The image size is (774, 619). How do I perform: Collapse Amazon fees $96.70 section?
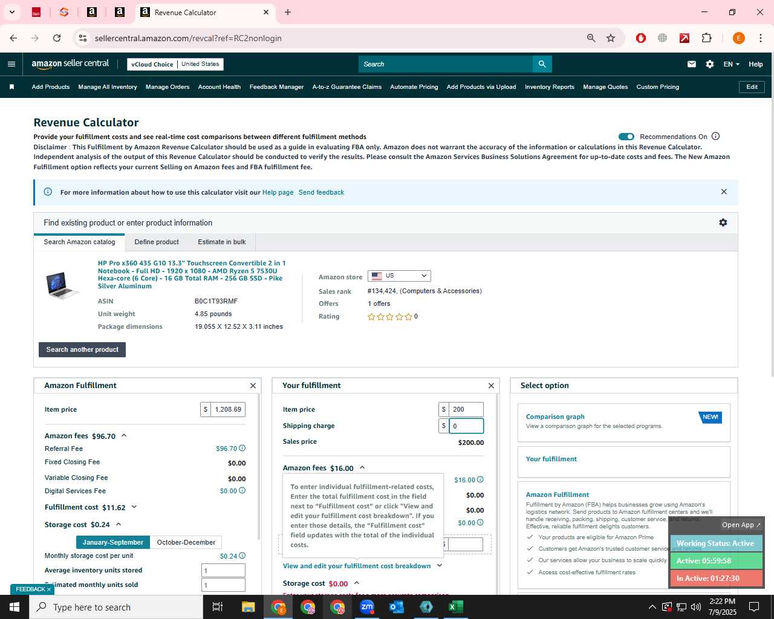(x=124, y=435)
